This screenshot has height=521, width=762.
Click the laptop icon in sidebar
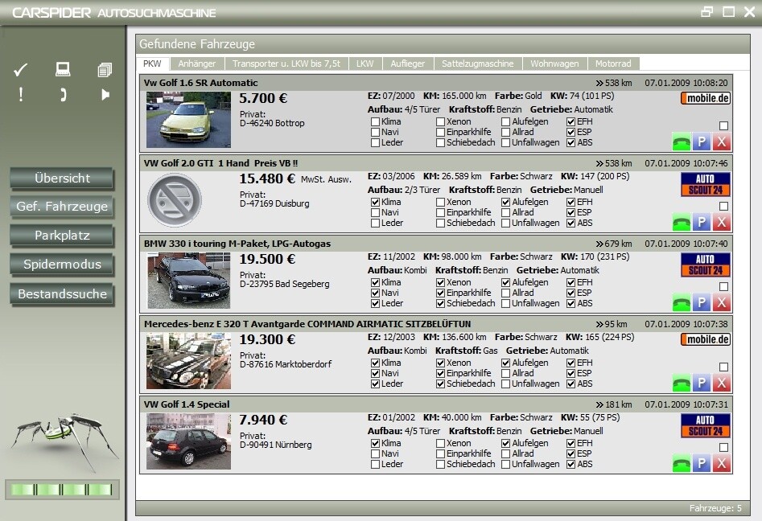point(63,69)
